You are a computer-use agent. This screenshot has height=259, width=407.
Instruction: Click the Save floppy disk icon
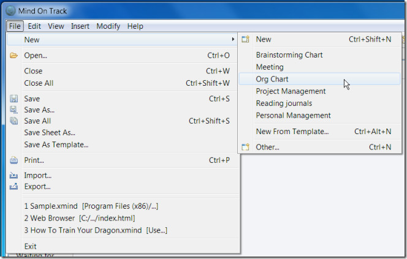click(x=13, y=99)
